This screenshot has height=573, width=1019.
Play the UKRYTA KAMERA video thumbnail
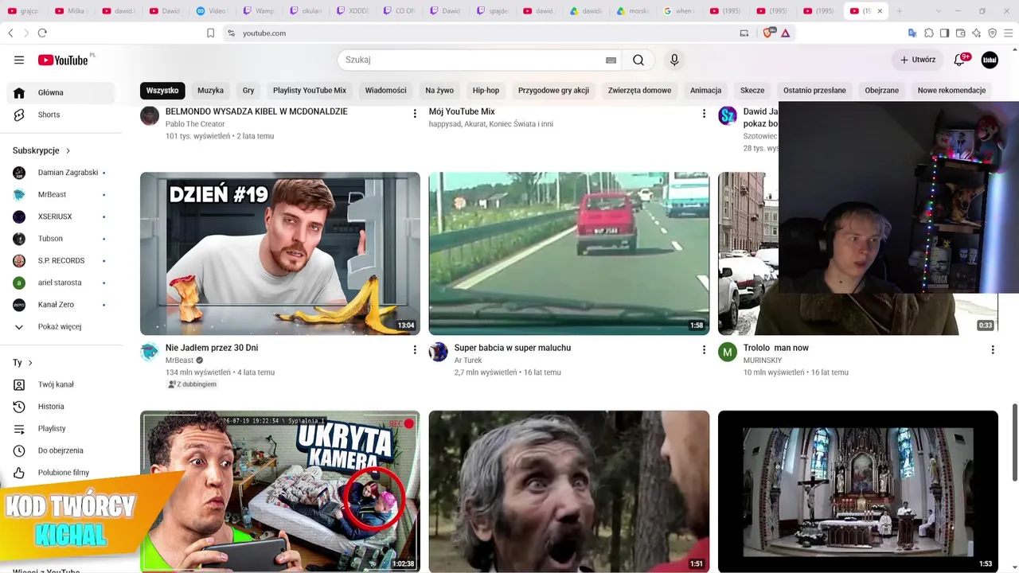[x=280, y=491]
